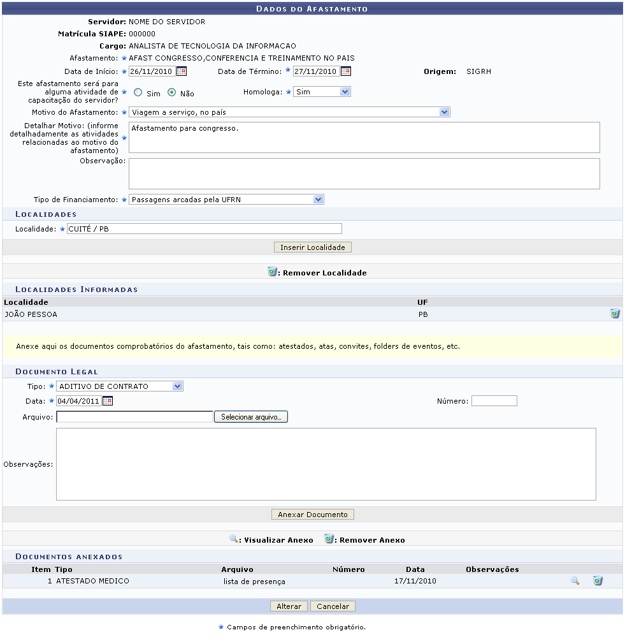Click the Inserir Localidade button
625x637 pixels.
point(312,247)
